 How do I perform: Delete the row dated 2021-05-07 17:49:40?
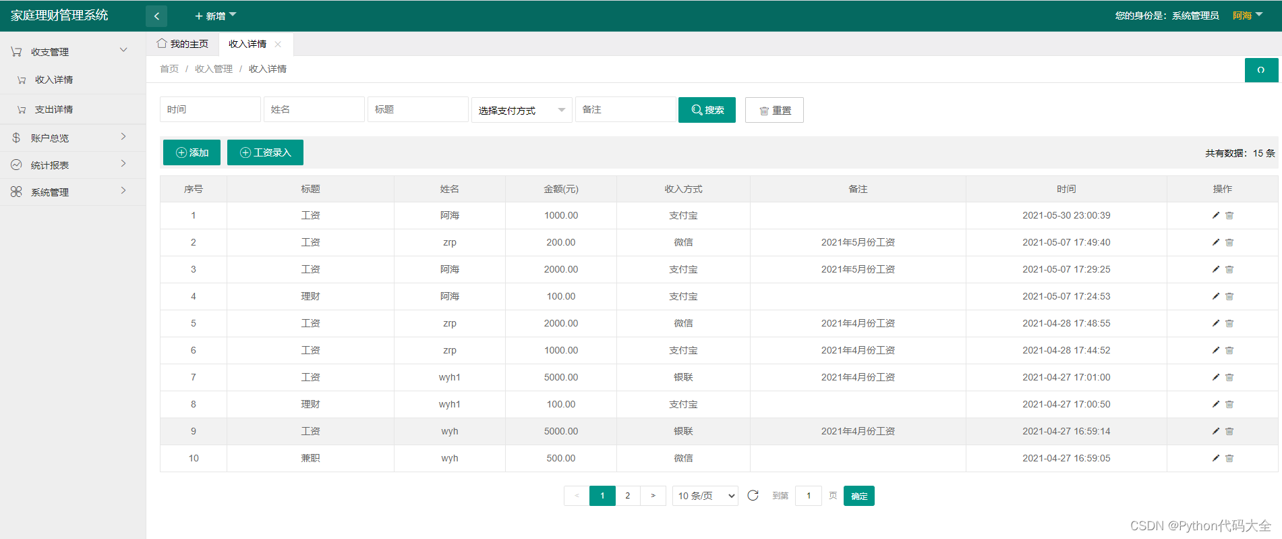[x=1229, y=242]
